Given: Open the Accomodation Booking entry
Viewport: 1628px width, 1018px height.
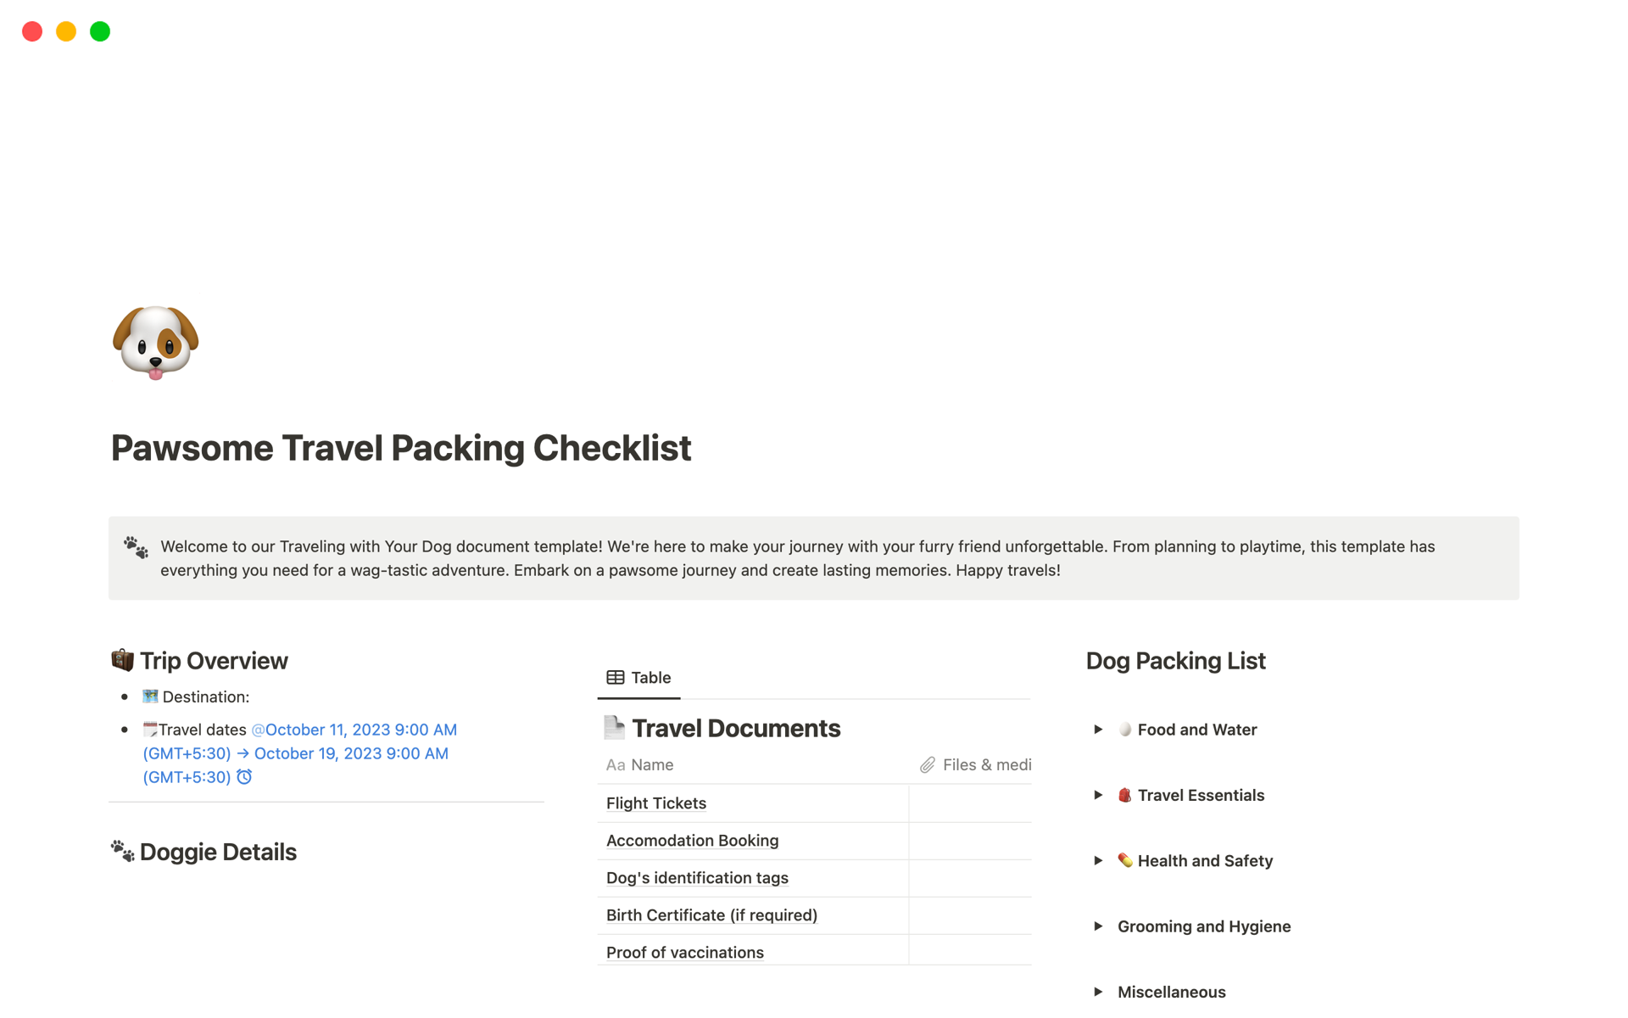Looking at the screenshot, I should point(692,841).
